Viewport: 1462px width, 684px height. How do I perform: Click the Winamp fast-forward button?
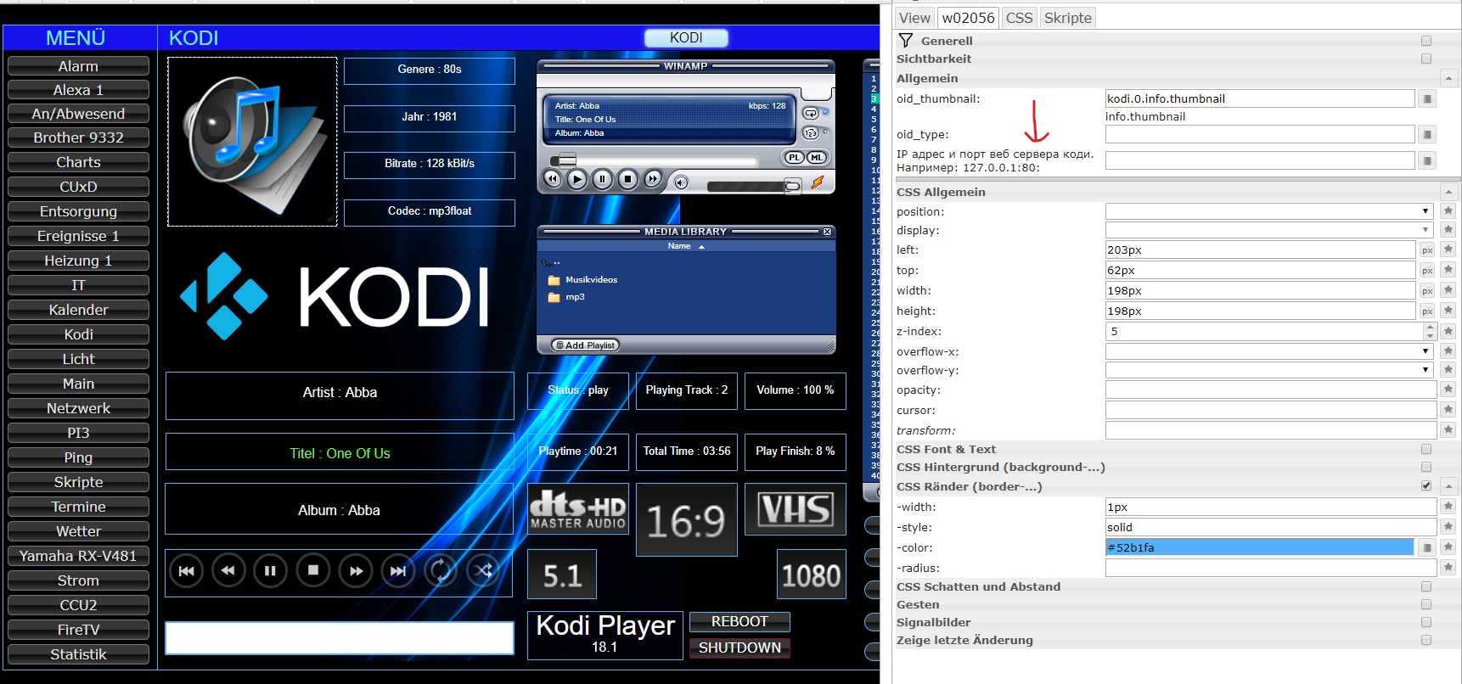652,179
